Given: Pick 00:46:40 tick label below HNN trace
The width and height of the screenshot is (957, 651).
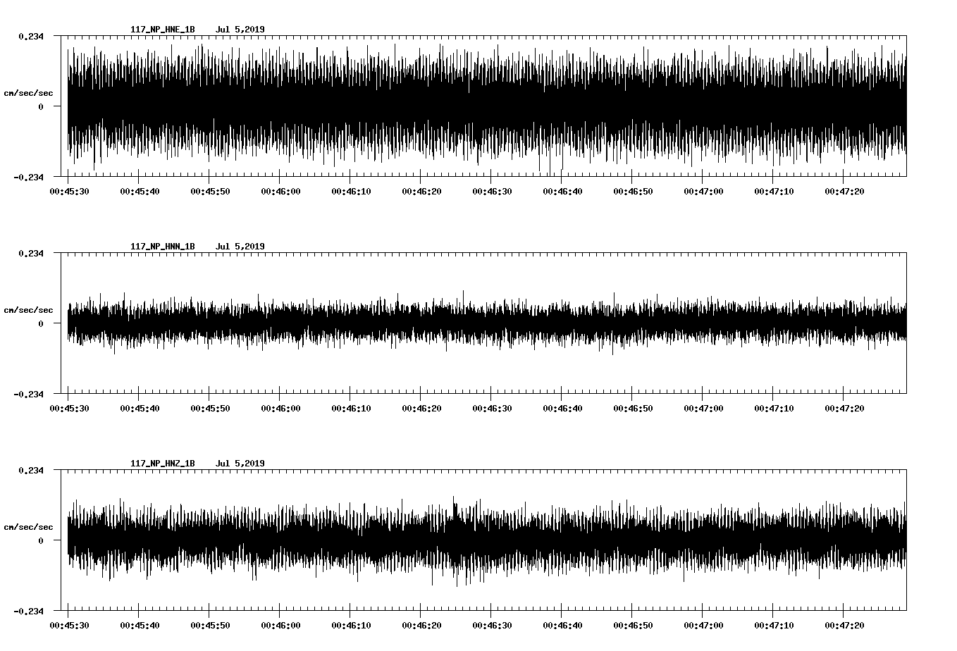Looking at the screenshot, I should (x=562, y=408).
